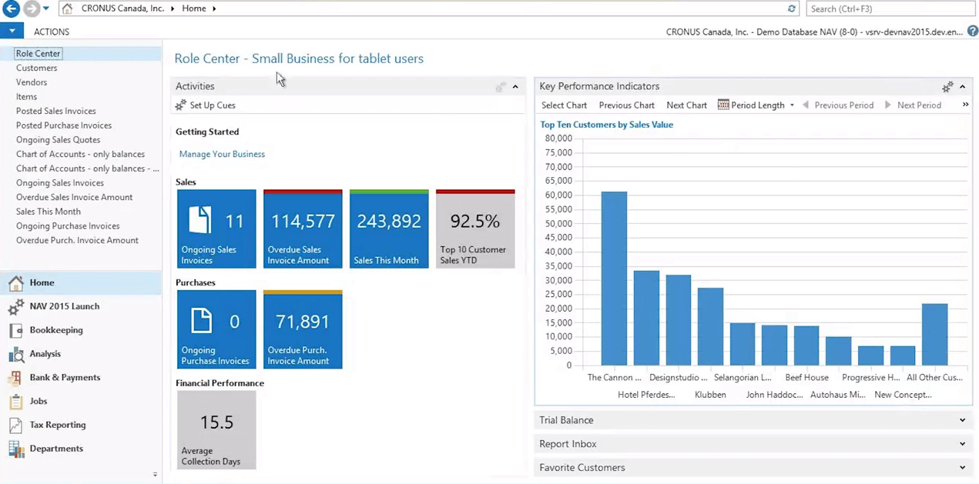Screen dimensions: 979x484
Task: Expand the Favorite Customers section
Action: (x=962, y=468)
